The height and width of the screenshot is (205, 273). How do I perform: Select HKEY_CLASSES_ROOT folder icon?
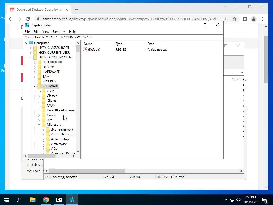point(35,48)
